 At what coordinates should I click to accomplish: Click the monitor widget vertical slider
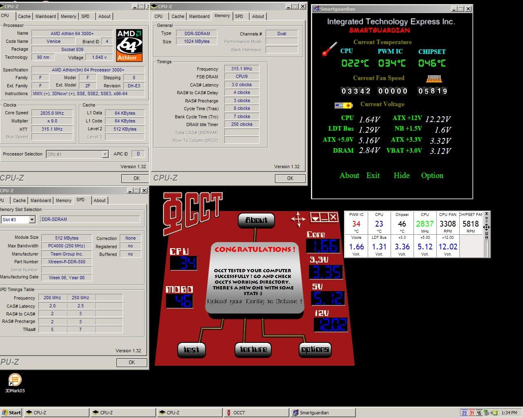click(x=486, y=248)
